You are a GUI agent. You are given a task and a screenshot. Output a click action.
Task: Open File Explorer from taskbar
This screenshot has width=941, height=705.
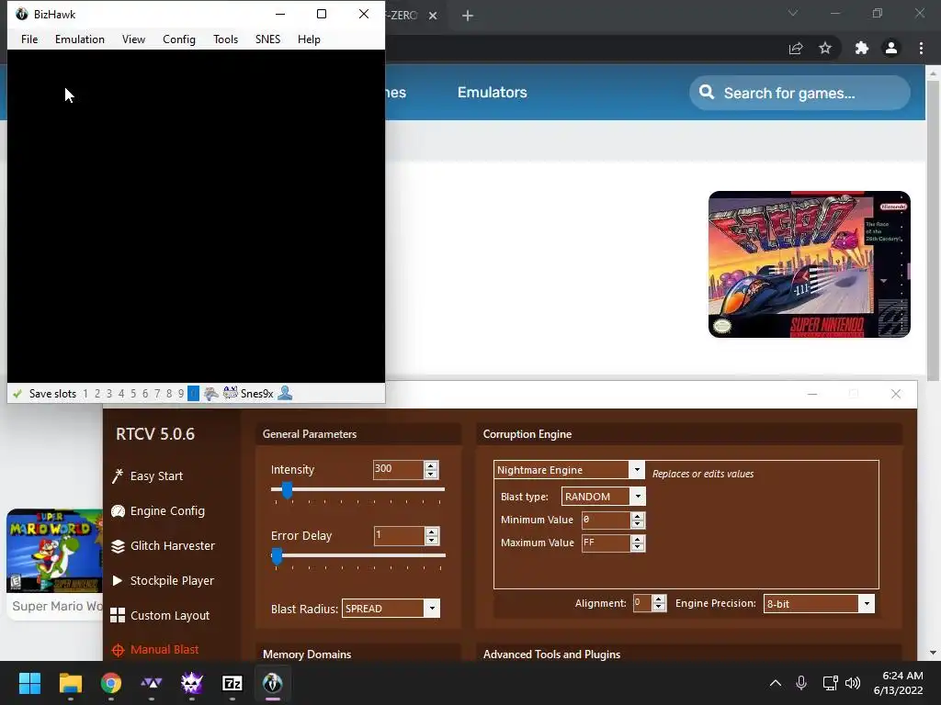click(x=70, y=683)
